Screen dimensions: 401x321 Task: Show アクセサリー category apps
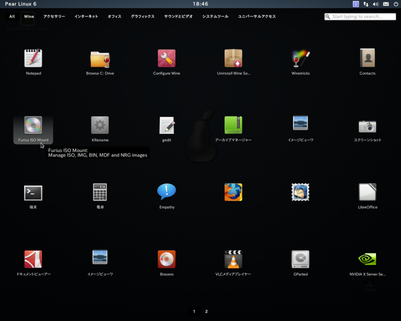coord(54,16)
